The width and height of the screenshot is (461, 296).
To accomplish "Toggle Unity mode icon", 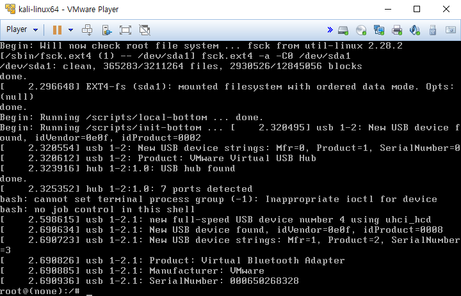I will point(145,30).
